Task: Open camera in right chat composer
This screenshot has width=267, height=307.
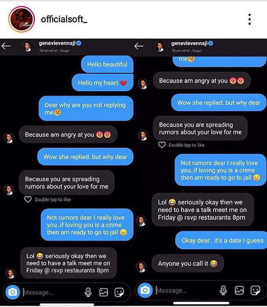Action: [145, 290]
